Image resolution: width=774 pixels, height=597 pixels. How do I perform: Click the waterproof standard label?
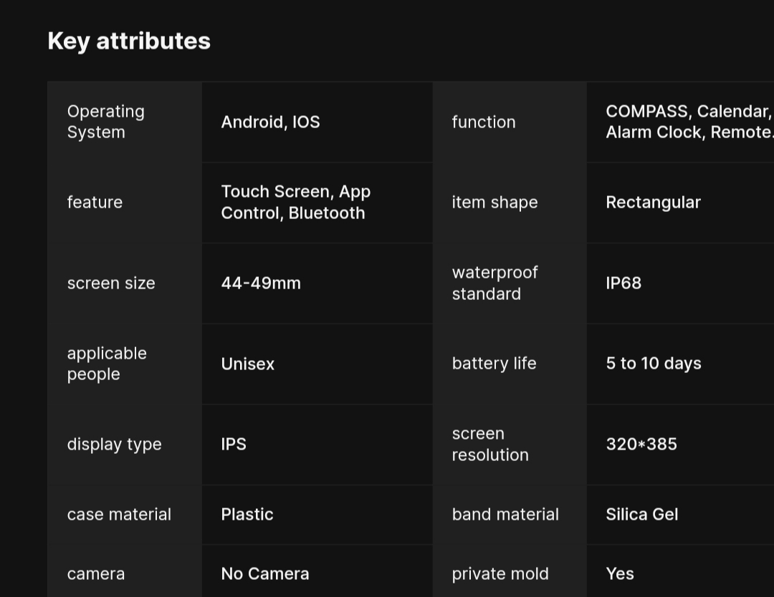tap(494, 283)
